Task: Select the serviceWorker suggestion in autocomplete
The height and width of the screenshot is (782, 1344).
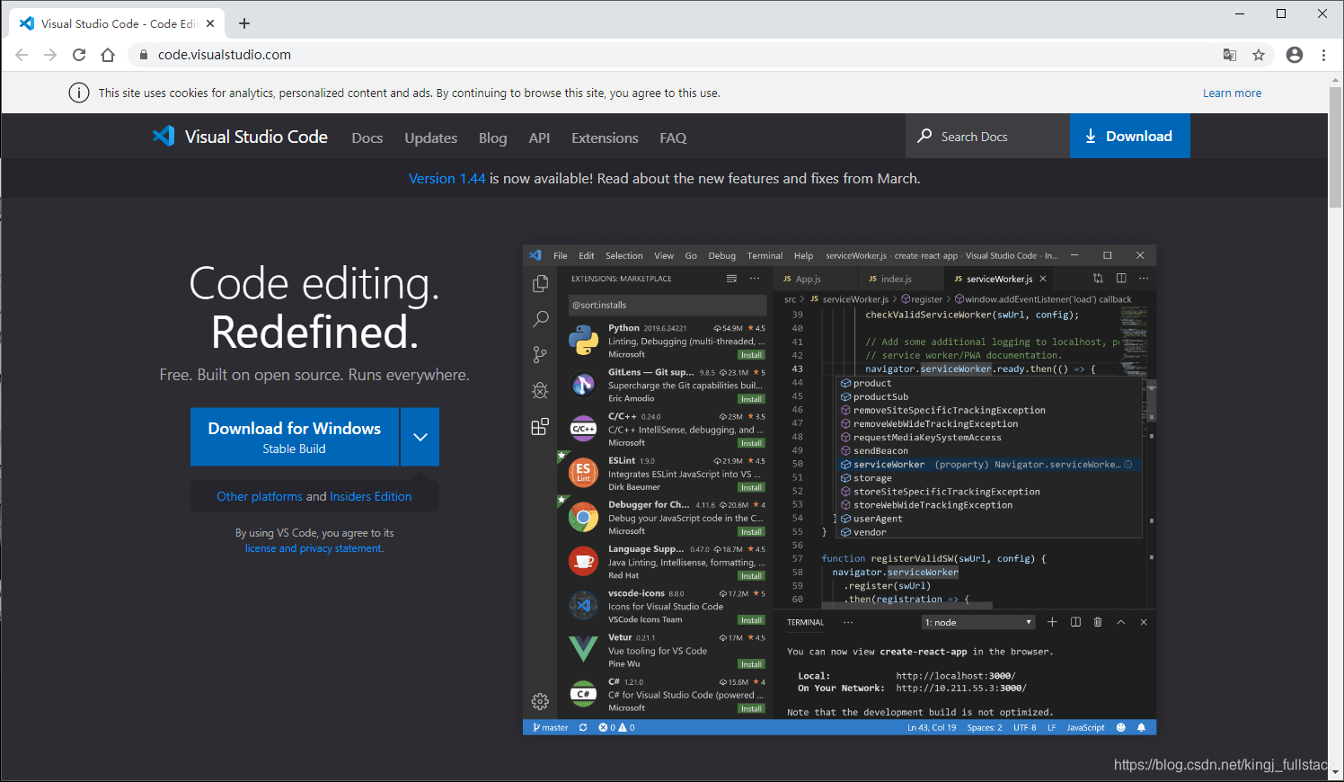Action: [988, 465]
